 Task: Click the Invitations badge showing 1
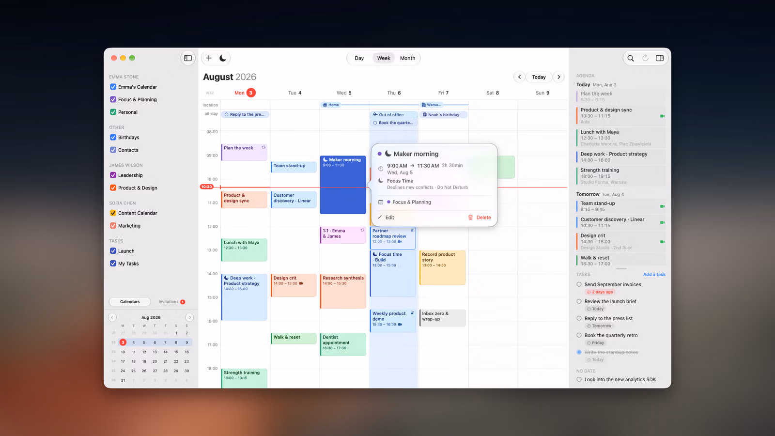tap(183, 302)
